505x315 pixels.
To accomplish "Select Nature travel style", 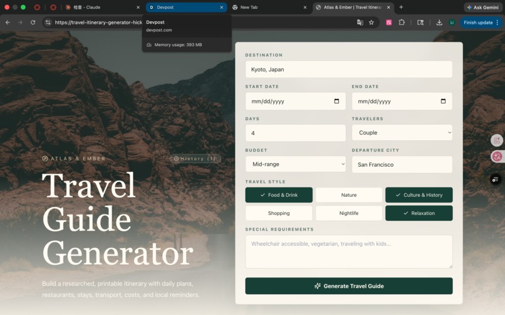I will 349,195.
